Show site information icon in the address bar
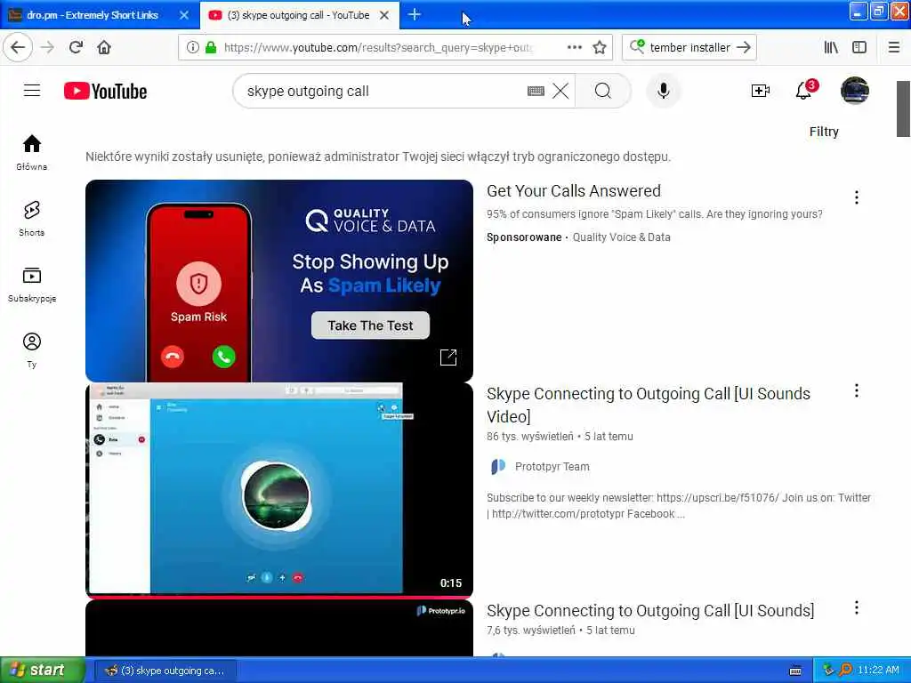Image resolution: width=911 pixels, height=683 pixels. [x=192, y=47]
